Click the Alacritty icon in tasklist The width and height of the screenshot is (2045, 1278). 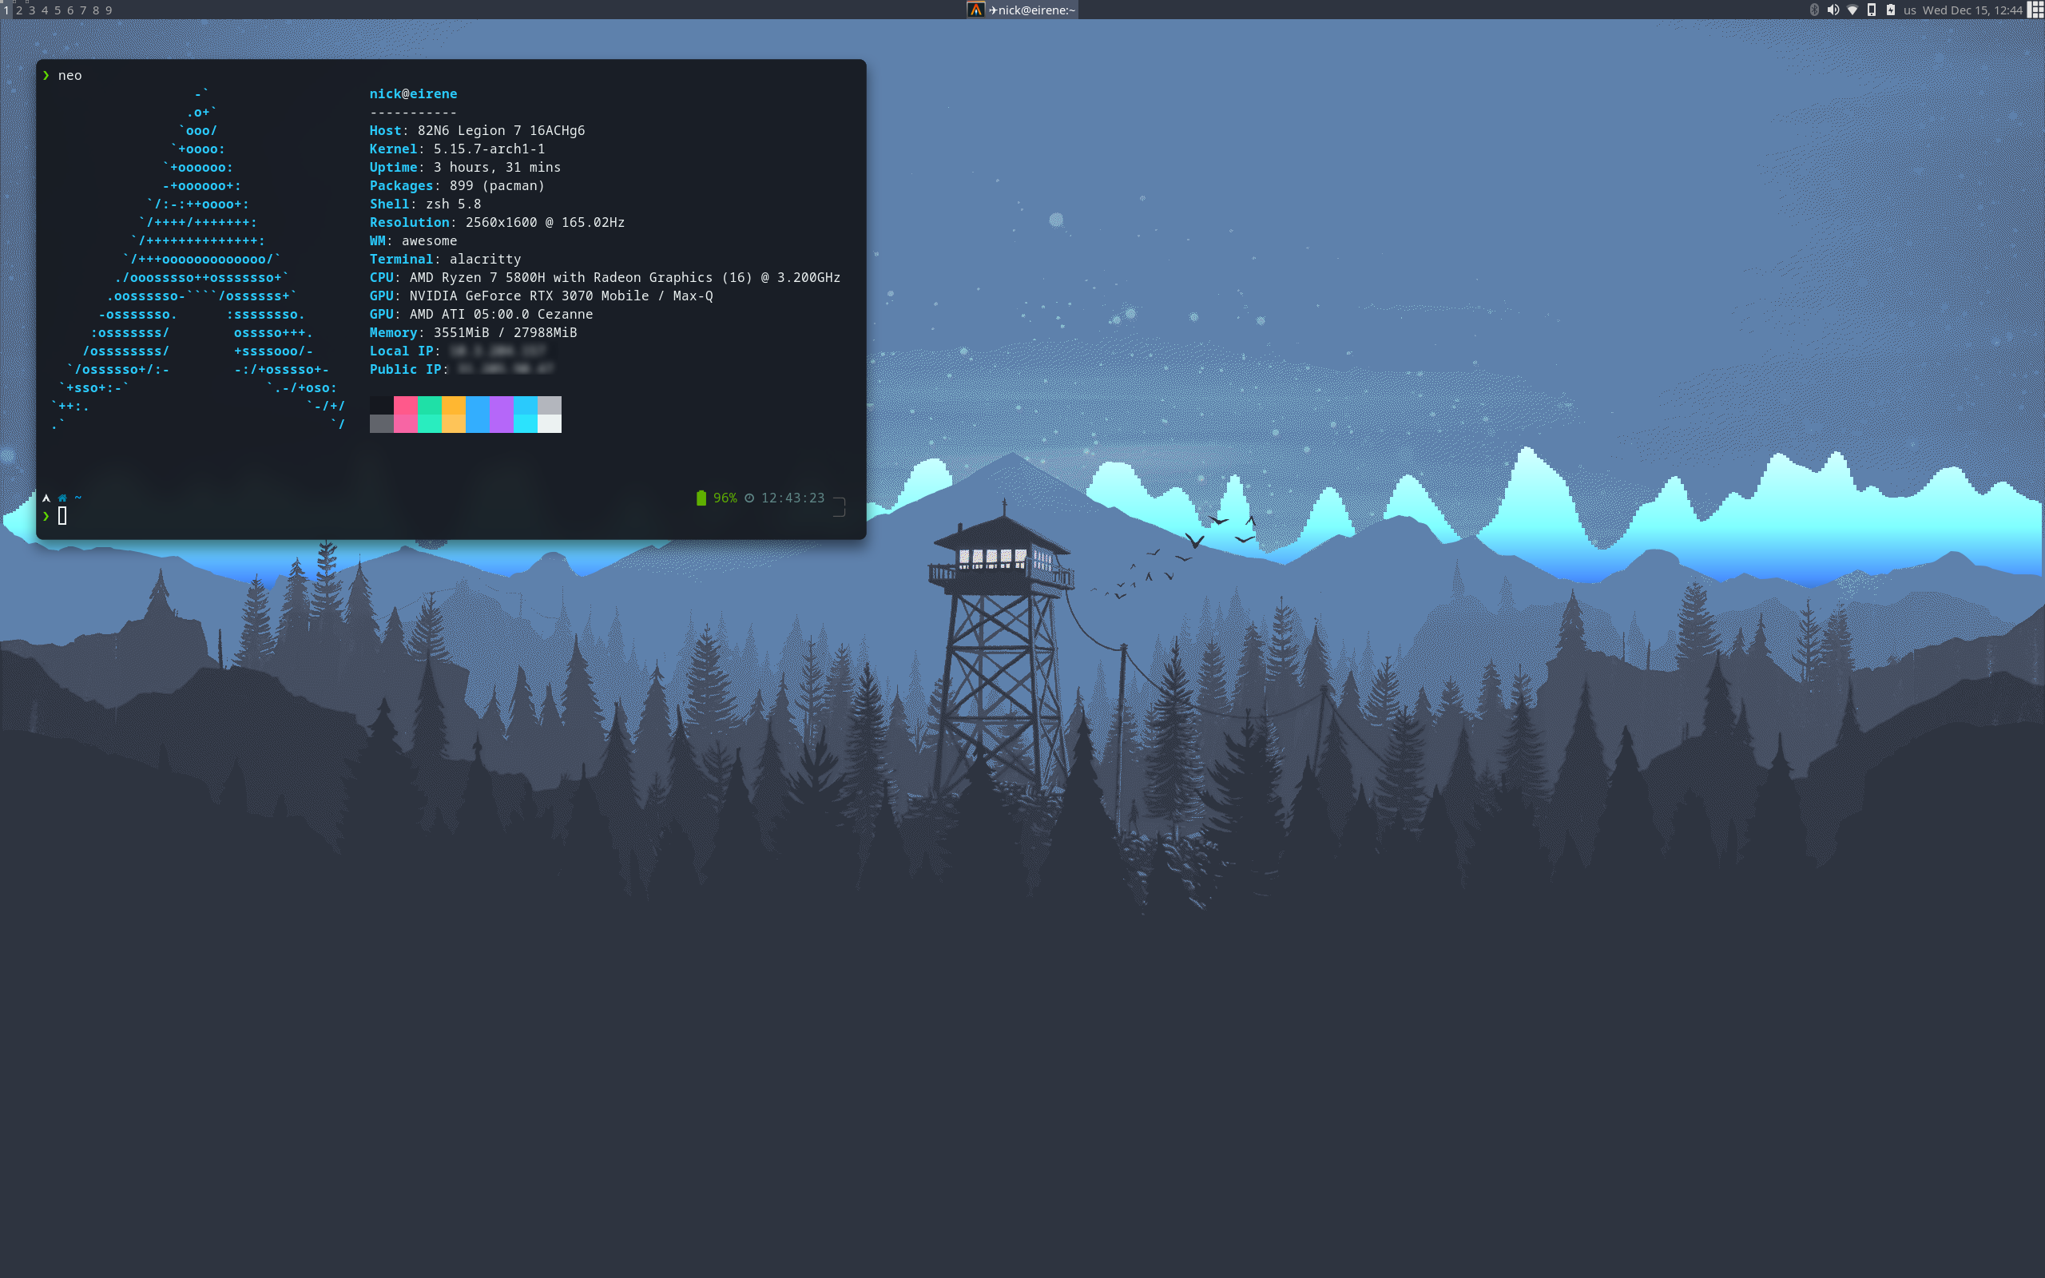click(976, 10)
